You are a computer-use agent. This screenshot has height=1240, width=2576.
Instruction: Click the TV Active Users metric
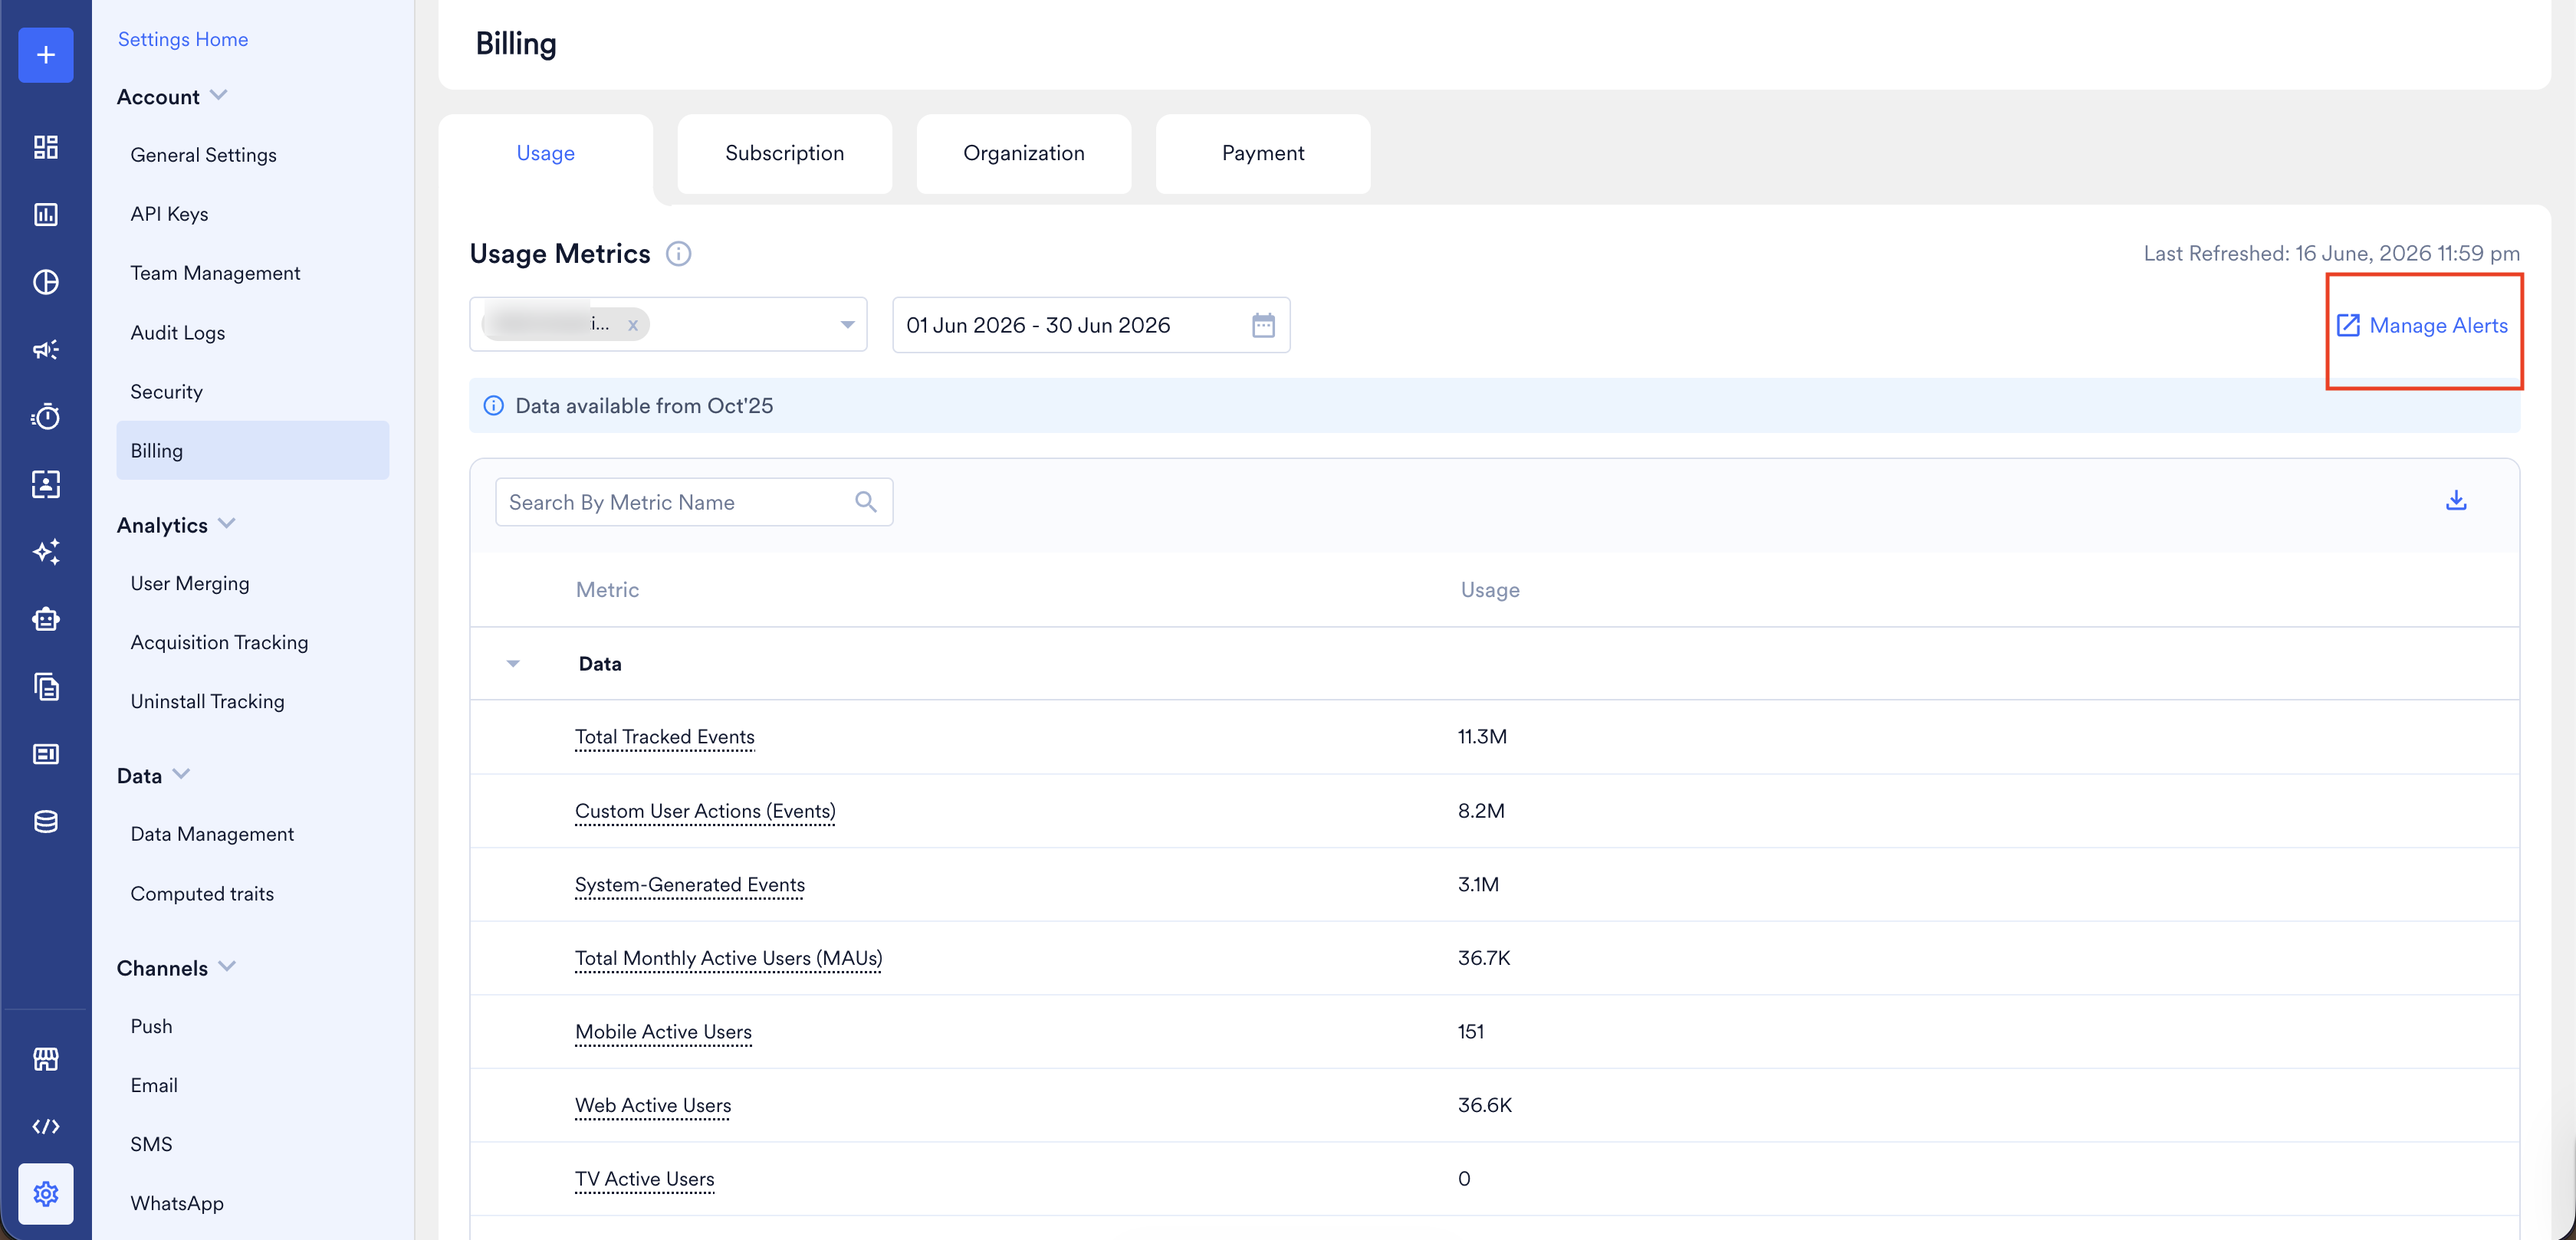pos(645,1179)
